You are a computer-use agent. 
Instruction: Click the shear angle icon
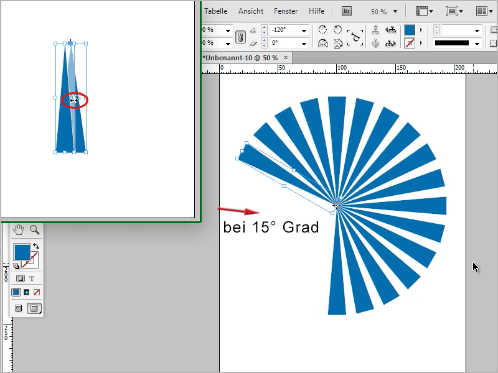pyautogui.click(x=253, y=43)
